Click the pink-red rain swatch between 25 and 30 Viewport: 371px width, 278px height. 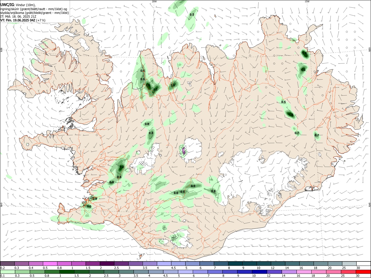pos(348,272)
